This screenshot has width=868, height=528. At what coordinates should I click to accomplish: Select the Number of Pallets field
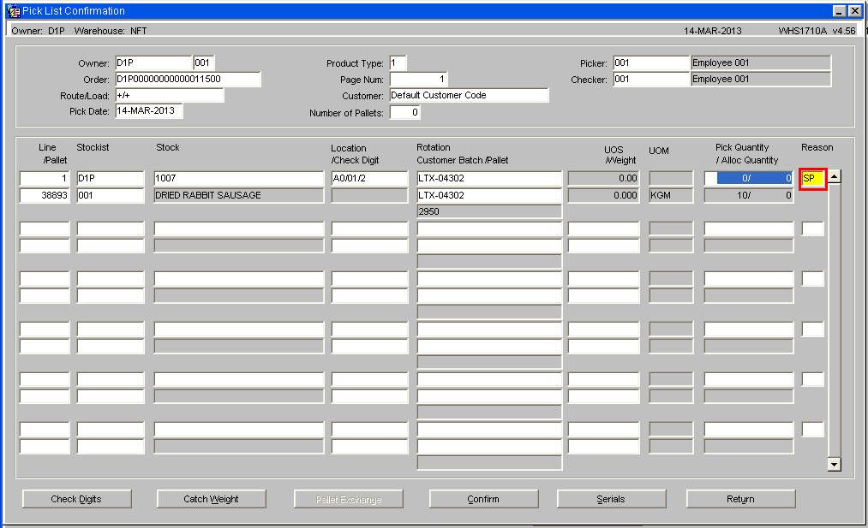[404, 112]
